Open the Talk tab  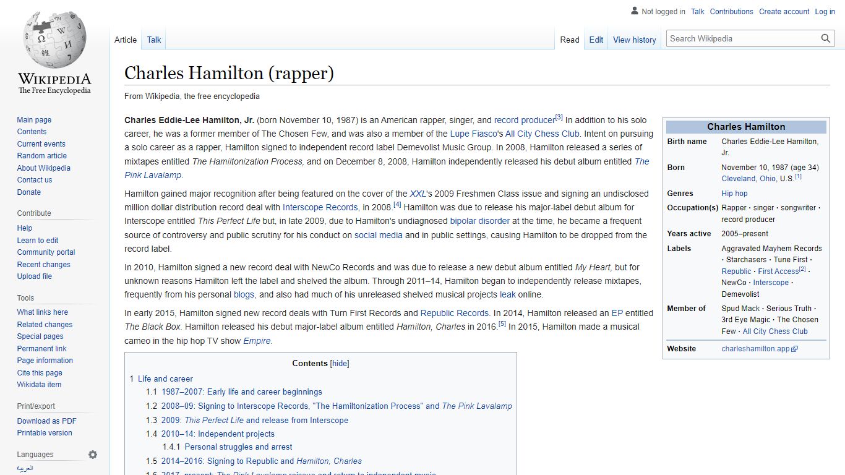point(154,40)
